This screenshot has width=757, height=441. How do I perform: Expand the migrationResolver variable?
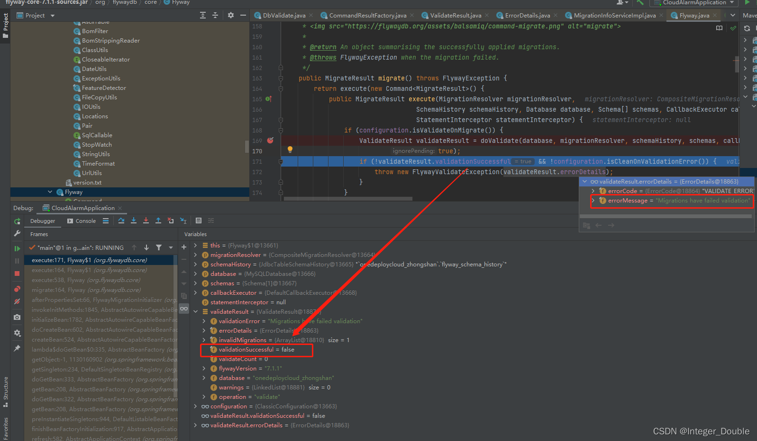click(195, 255)
